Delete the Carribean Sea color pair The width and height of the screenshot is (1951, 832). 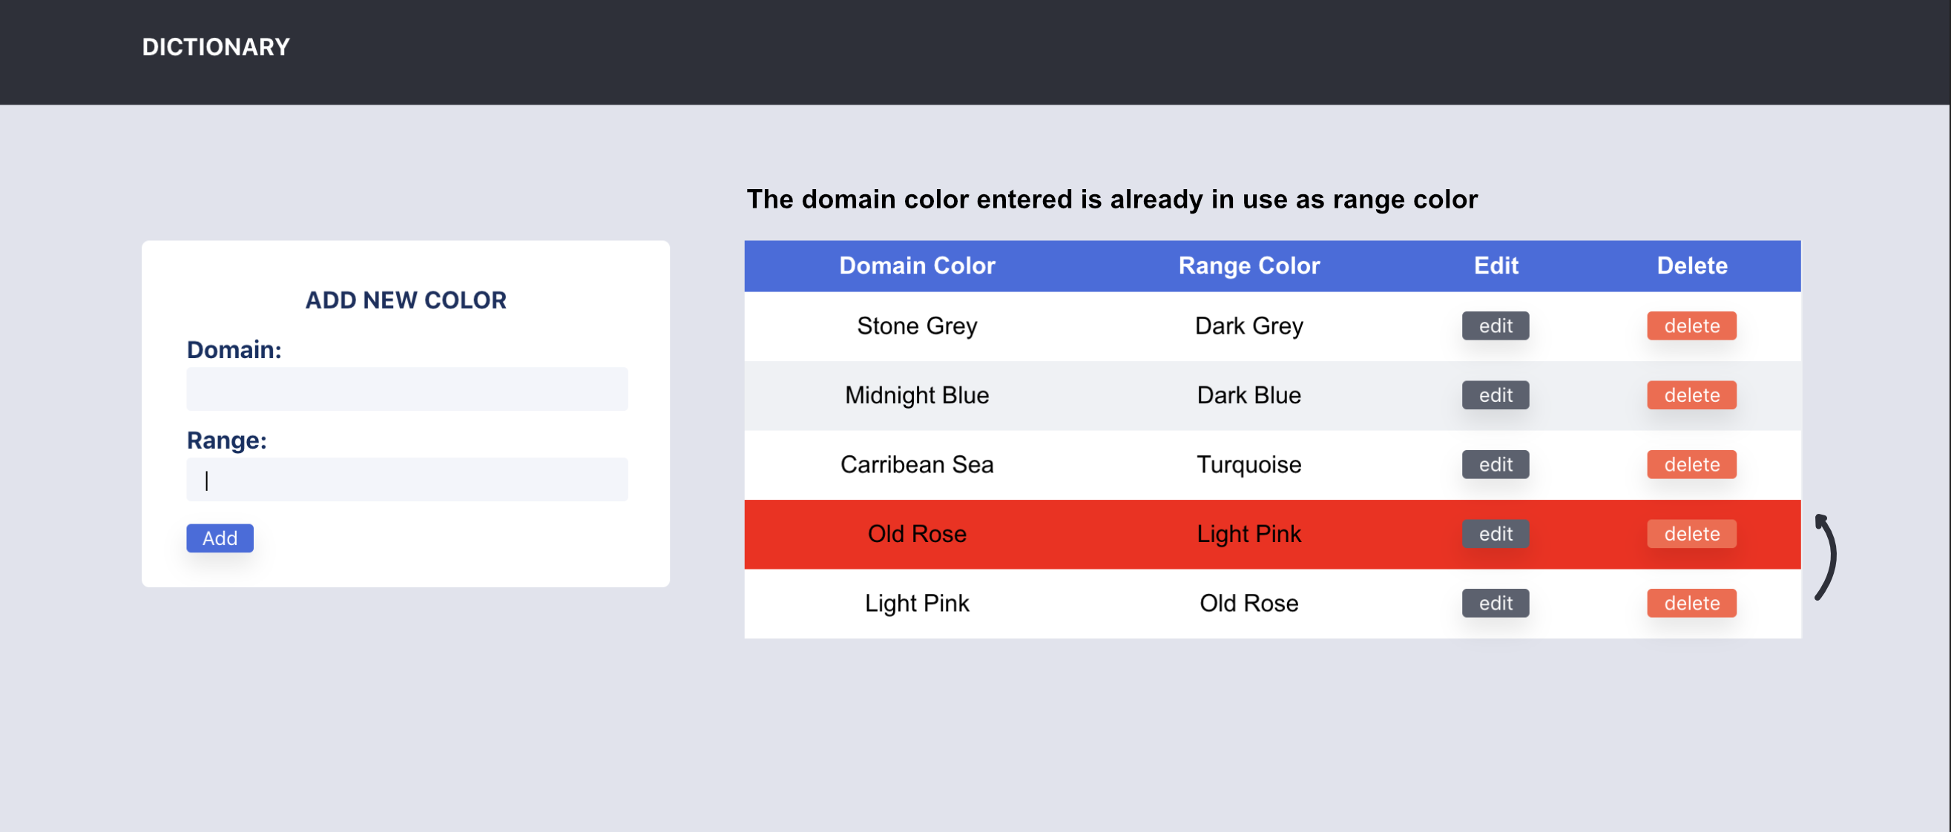pos(1691,464)
